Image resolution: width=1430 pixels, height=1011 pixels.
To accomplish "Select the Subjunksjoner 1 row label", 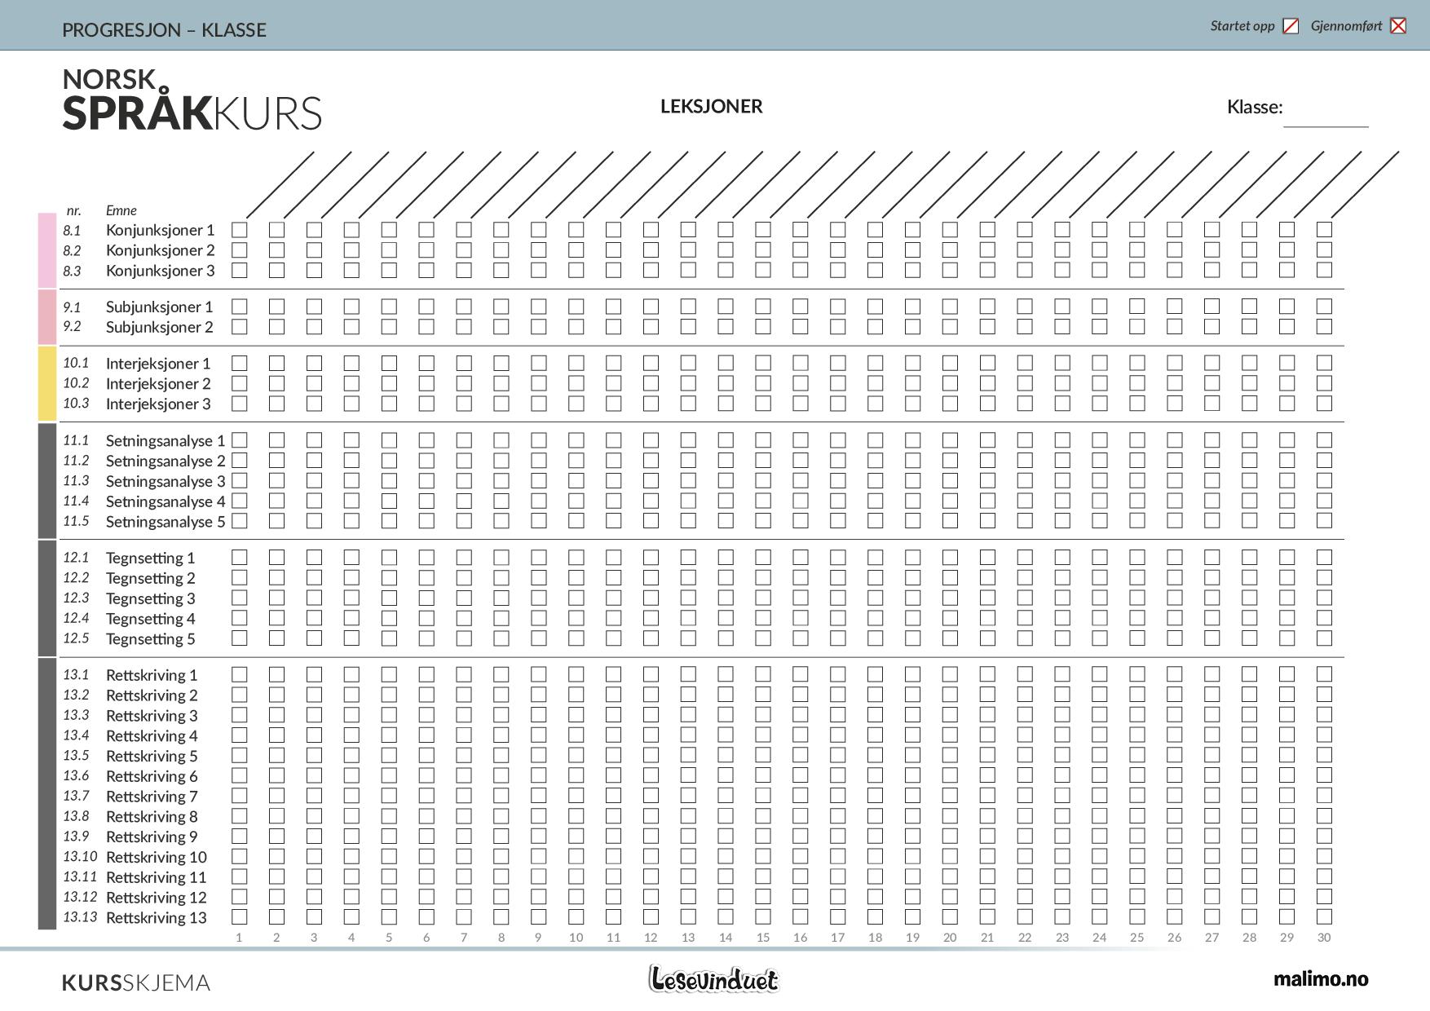I will coord(159,307).
